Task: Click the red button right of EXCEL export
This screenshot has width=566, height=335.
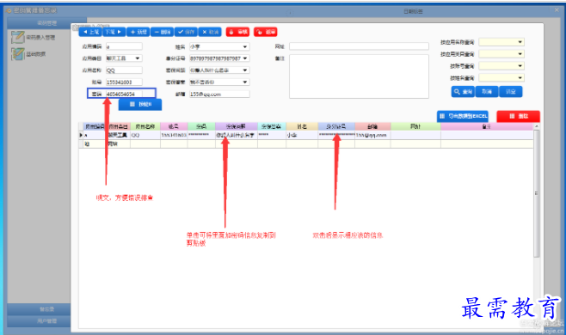Action: pyautogui.click(x=519, y=116)
